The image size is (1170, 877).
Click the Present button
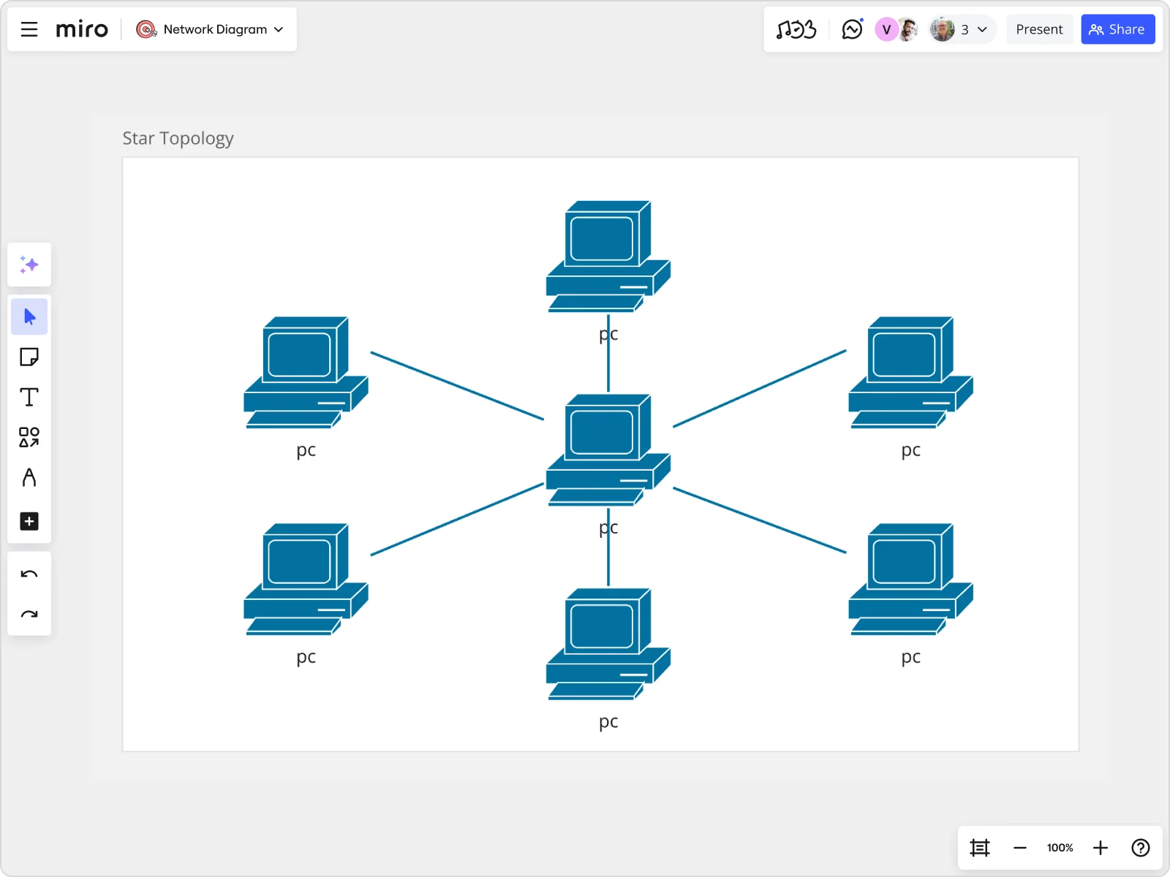click(x=1039, y=29)
